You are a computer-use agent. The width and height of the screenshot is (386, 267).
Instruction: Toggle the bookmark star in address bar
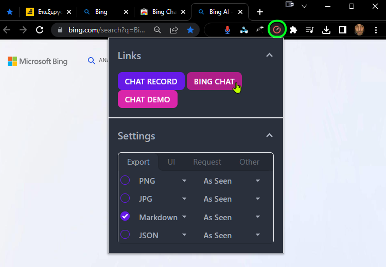coord(190,30)
